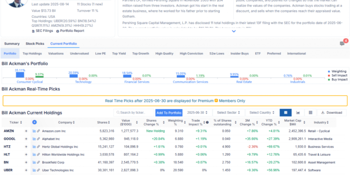Click the Add To Portfolio button

click(x=169, y=113)
